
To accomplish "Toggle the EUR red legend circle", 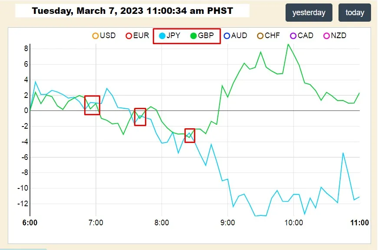I will click(x=129, y=36).
